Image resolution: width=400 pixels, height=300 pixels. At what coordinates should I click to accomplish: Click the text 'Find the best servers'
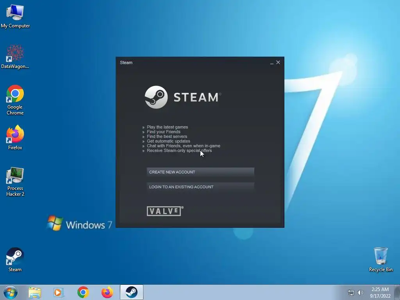[x=167, y=136]
